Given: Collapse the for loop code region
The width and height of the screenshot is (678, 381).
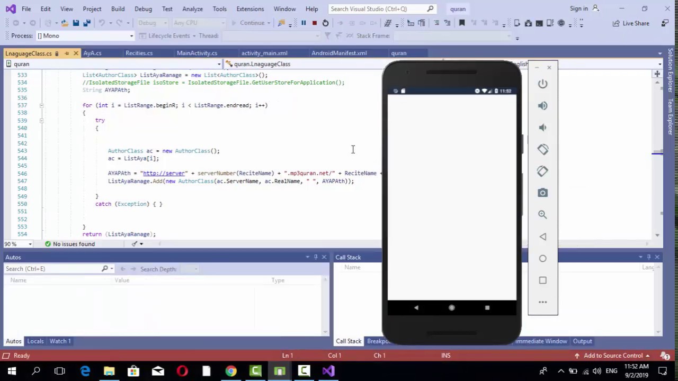Looking at the screenshot, I should click(x=41, y=105).
